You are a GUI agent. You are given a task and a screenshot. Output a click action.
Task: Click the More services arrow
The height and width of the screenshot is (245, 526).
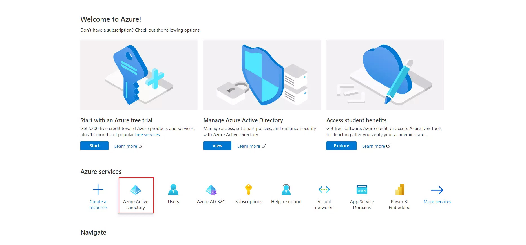click(x=437, y=190)
